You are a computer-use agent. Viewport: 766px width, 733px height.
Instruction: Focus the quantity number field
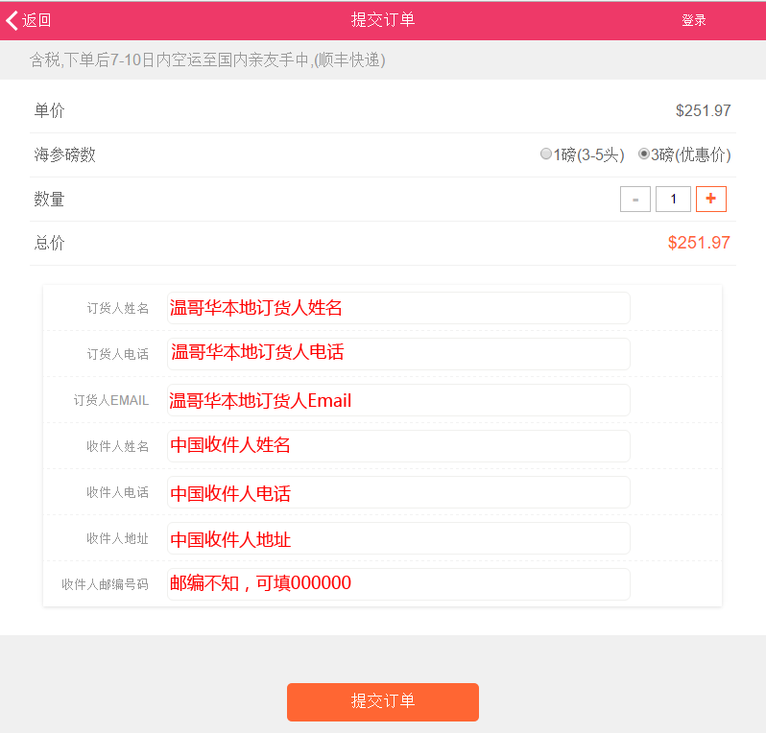click(673, 200)
